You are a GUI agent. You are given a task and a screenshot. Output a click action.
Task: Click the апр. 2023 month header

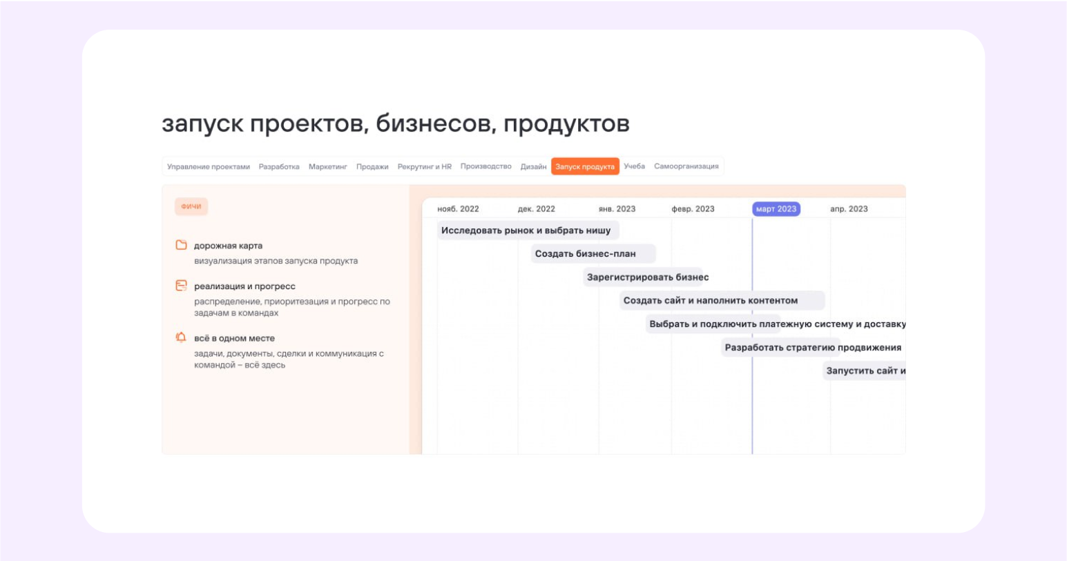849,209
